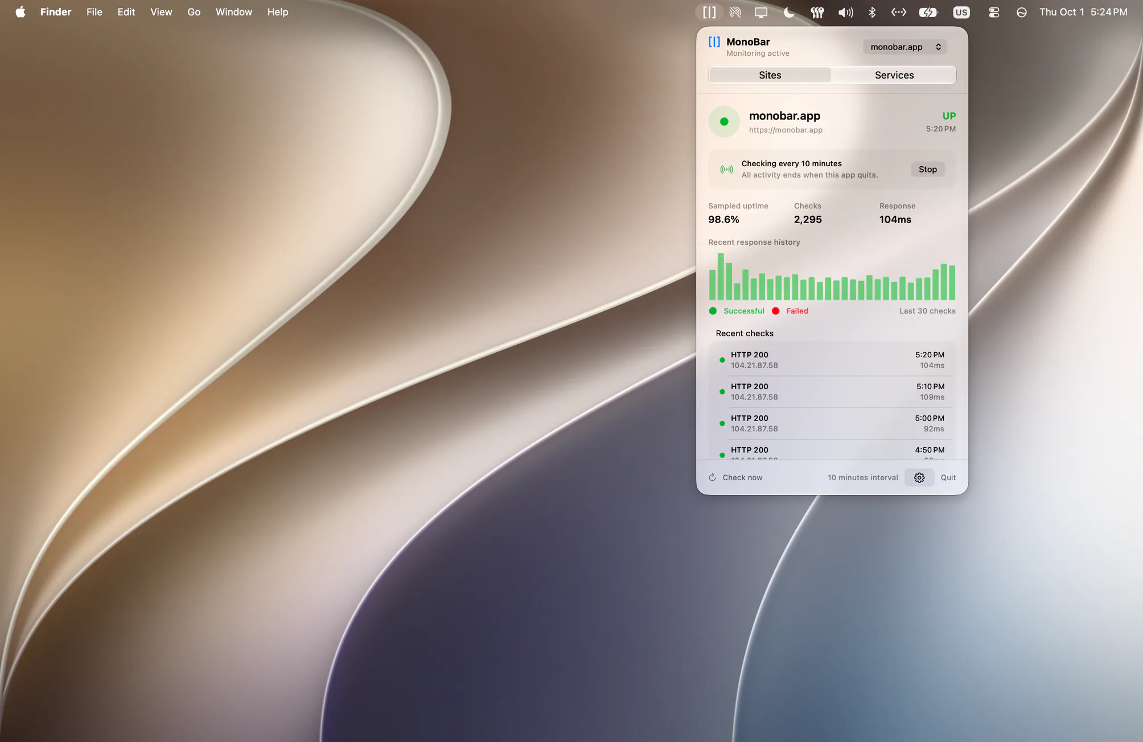Click the 2,295 checks value

point(808,220)
